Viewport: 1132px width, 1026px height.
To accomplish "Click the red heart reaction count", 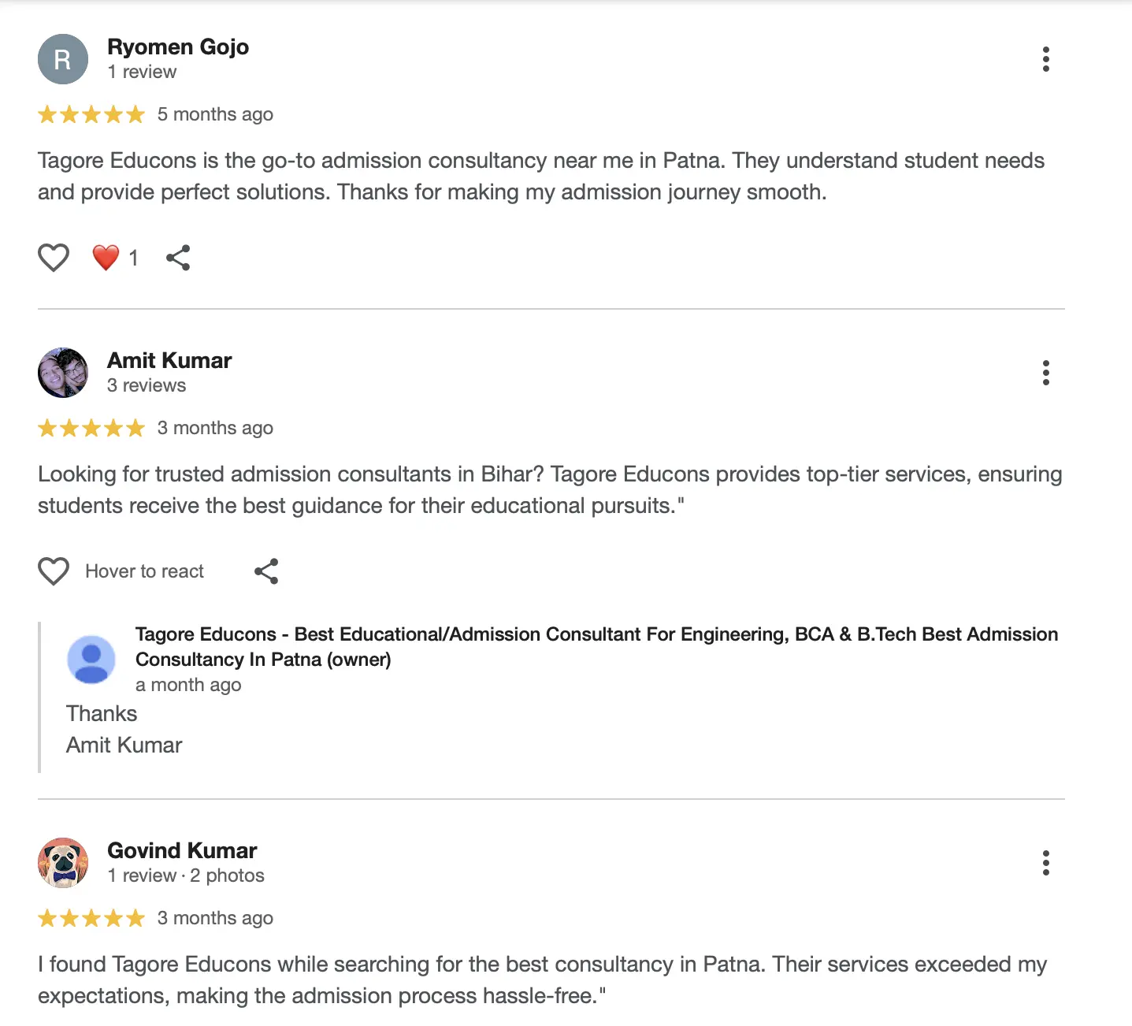I will pos(115,258).
